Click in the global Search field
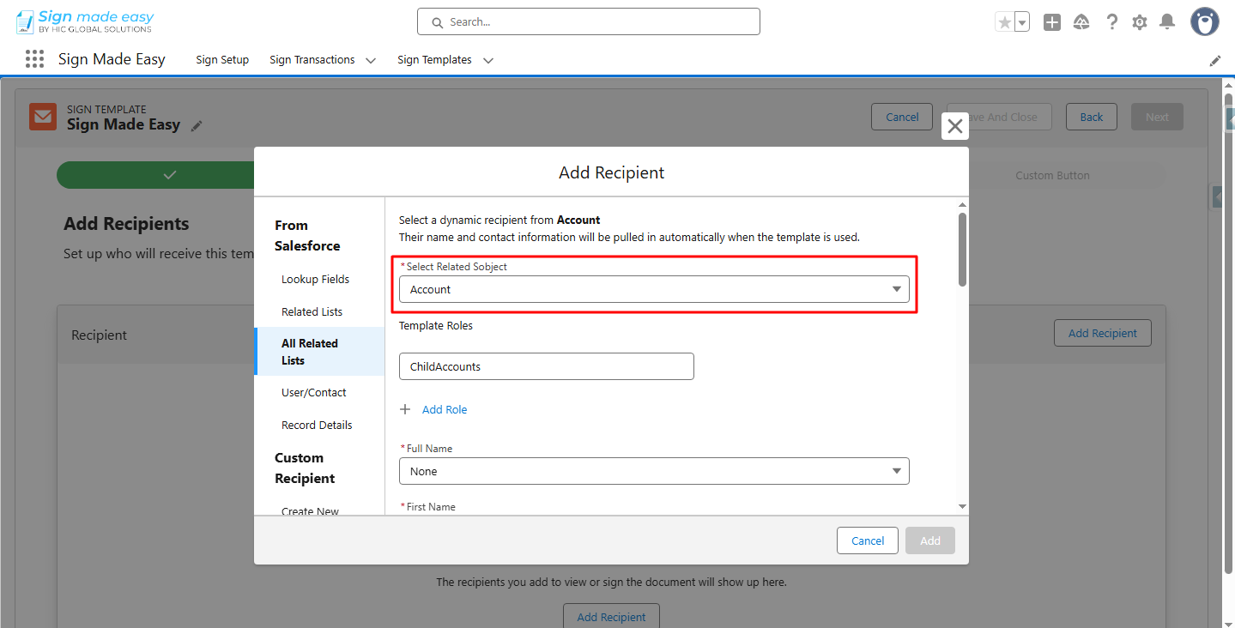The image size is (1235, 628). click(588, 21)
